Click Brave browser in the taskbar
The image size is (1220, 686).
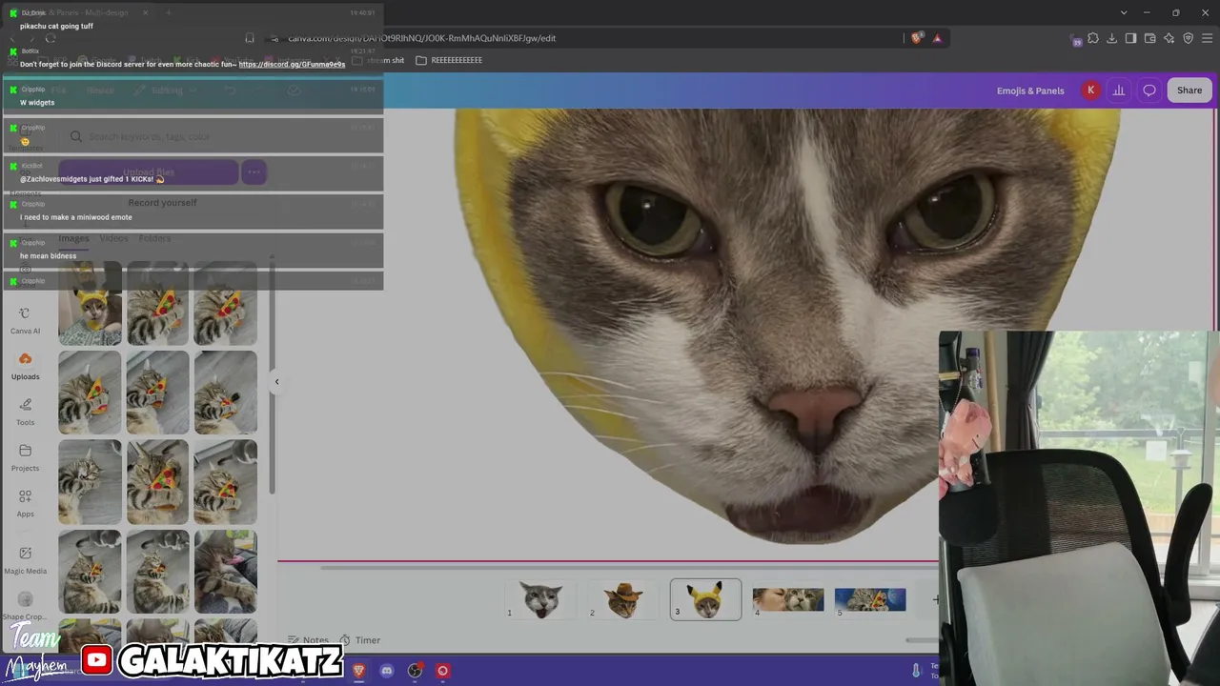358,671
